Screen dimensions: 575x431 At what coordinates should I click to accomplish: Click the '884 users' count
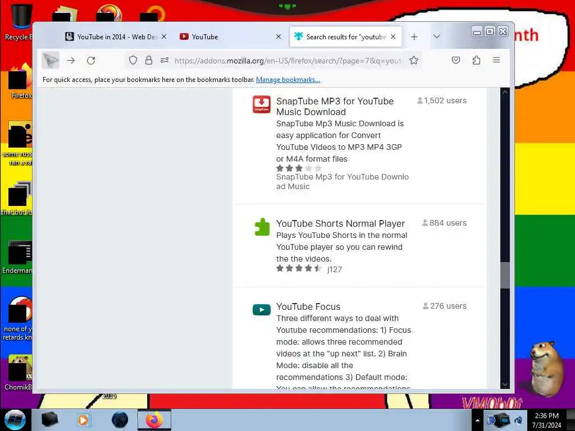pos(445,223)
